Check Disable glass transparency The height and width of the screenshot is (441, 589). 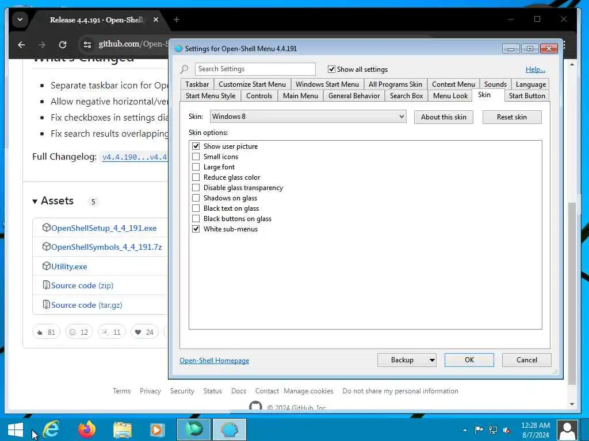point(196,187)
